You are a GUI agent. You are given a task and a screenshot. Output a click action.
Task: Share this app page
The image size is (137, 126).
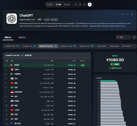[132, 14]
